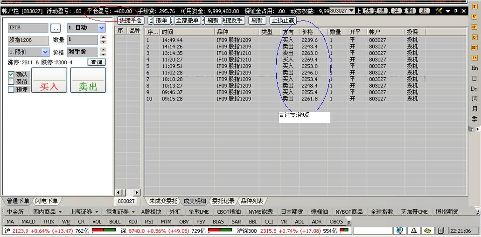Screen dimensions: 481x237
Task: Expand the 国内商品 dropdown arrow
Action: click(60, 212)
